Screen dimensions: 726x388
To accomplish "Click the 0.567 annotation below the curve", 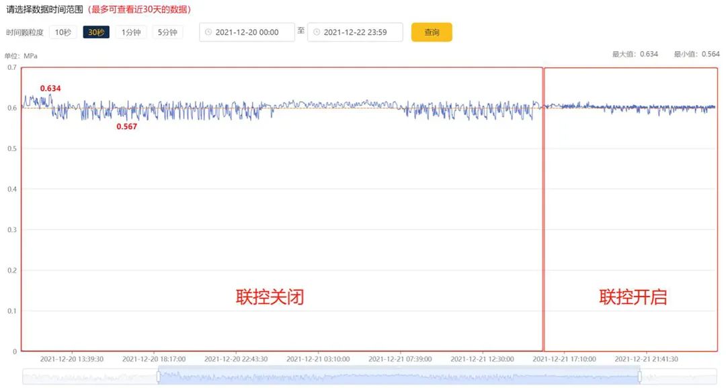I will (128, 125).
